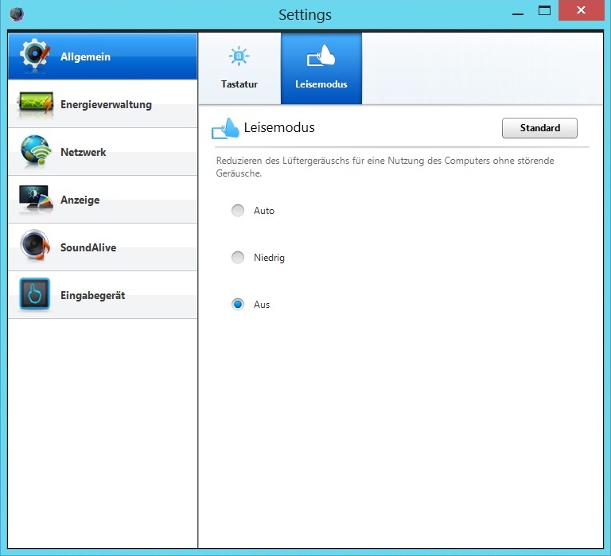Go to Netzwerk settings label
This screenshot has height=556, width=611.
coord(83,152)
